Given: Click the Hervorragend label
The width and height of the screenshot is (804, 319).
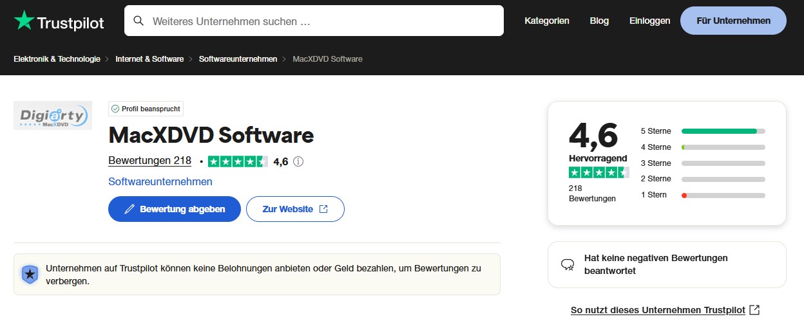Looking at the screenshot, I should click(x=598, y=158).
